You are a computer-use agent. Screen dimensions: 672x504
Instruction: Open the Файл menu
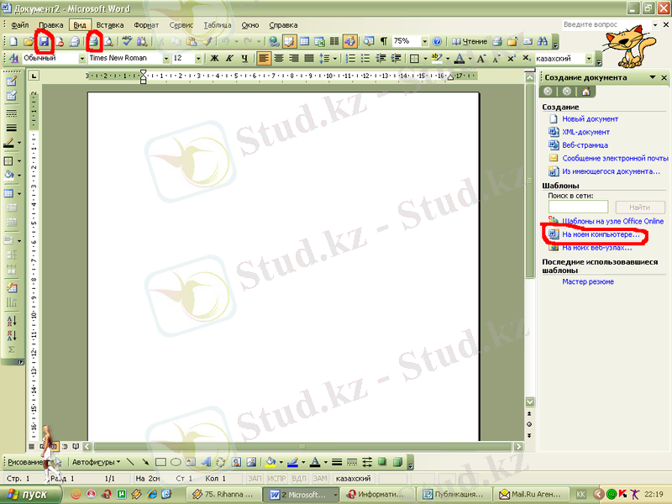pos(19,25)
